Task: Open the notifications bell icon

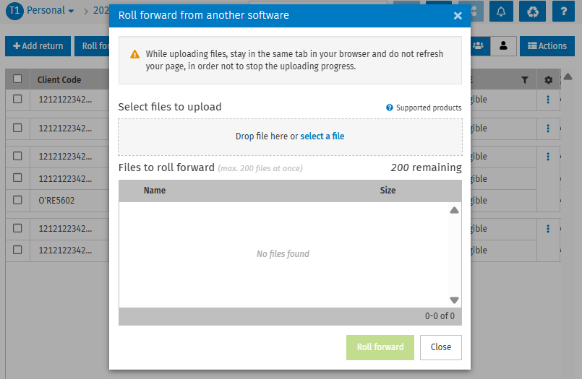Action: pos(501,11)
